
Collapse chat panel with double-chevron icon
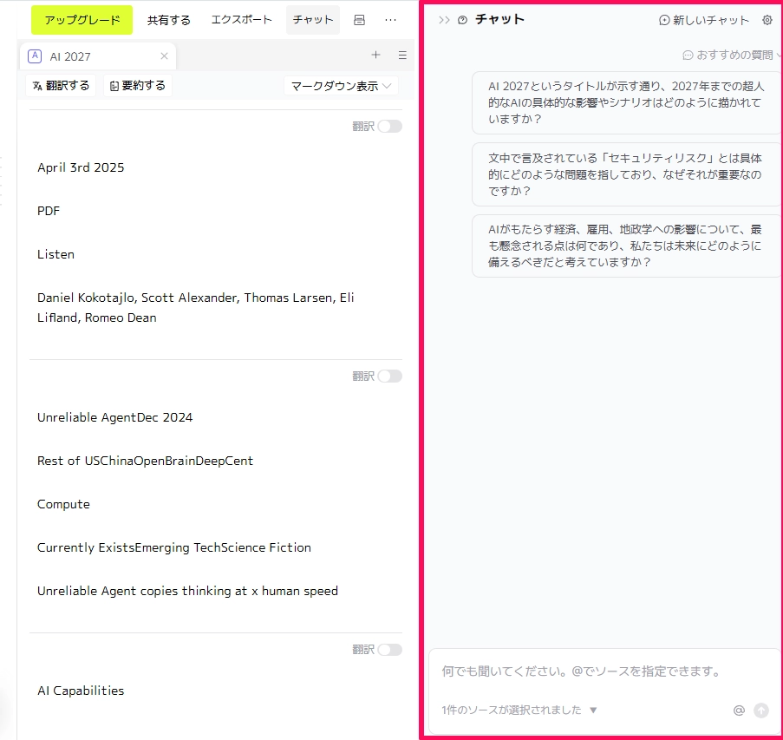tap(444, 20)
